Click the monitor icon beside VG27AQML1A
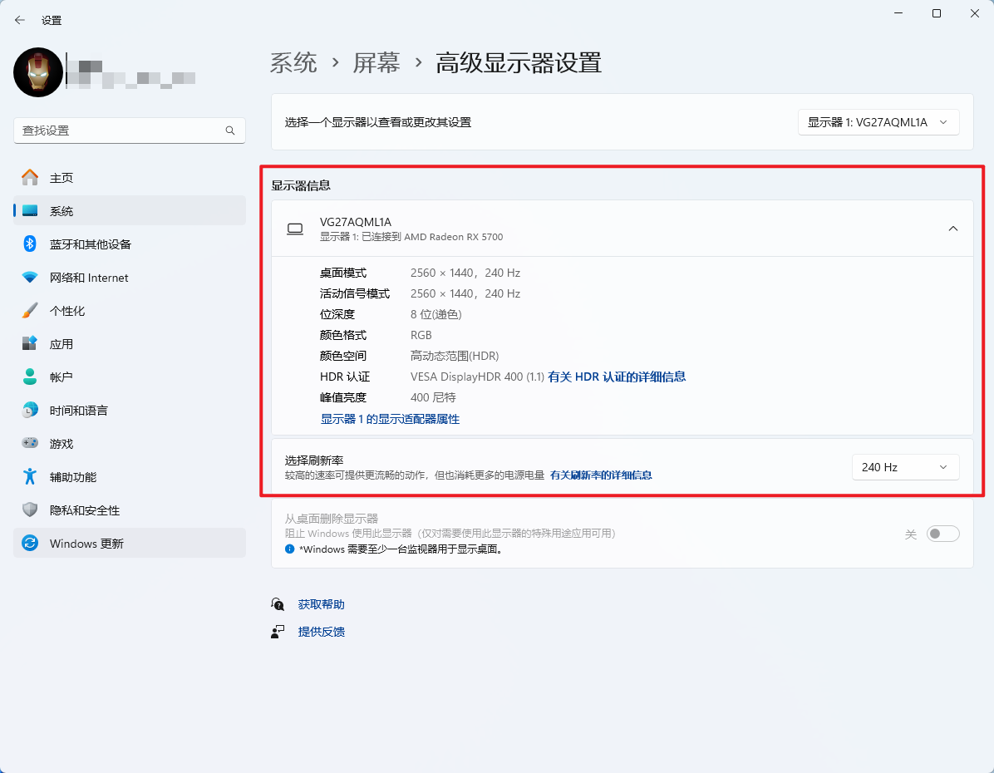Viewport: 994px width, 773px height. [x=295, y=229]
